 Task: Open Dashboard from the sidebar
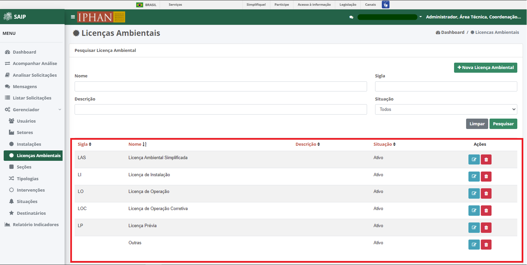[24, 52]
